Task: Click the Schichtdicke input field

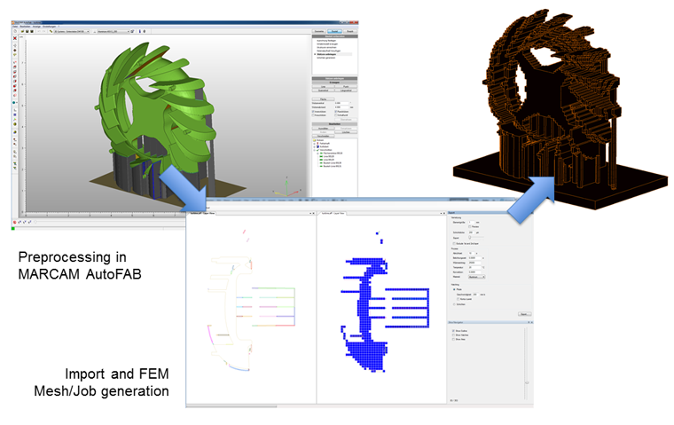Action: coord(472,232)
